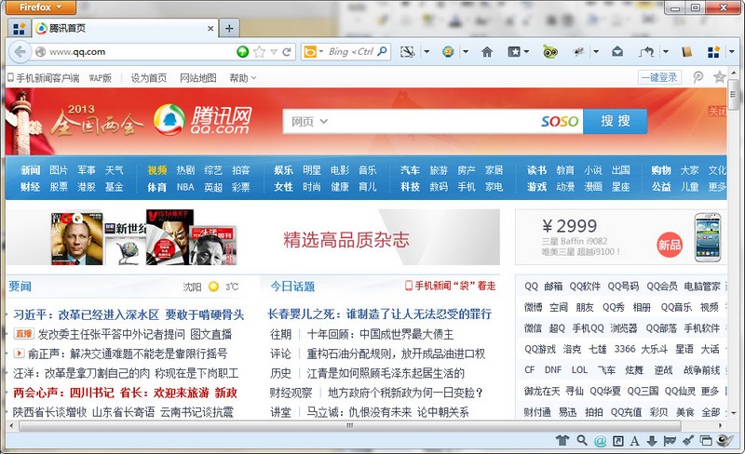Click the teal @ icon in status bar
Viewport: 745px width, 454px height.
tap(600, 441)
